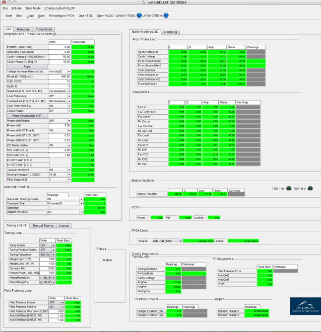This screenshot has height=332, width=321.
Task: Click the IRefMin write field
Action: pos(59,47)
